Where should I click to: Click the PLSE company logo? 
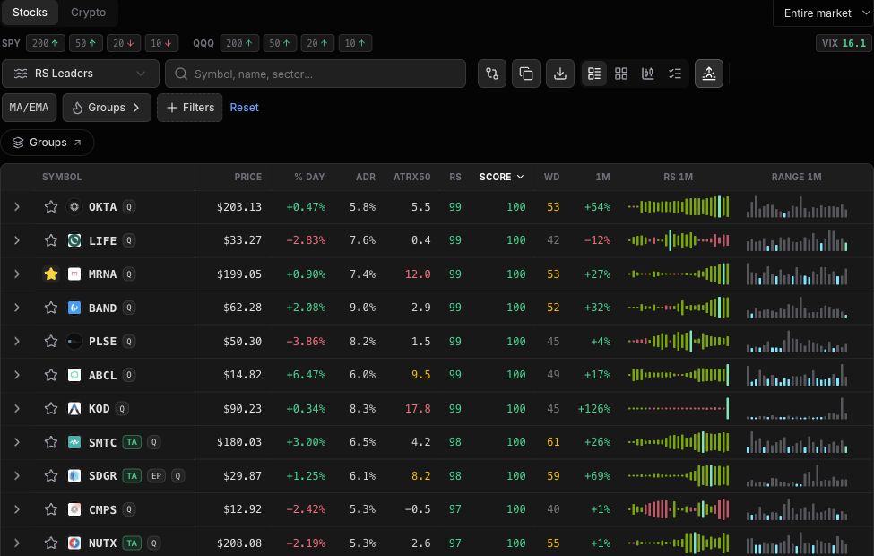74,342
